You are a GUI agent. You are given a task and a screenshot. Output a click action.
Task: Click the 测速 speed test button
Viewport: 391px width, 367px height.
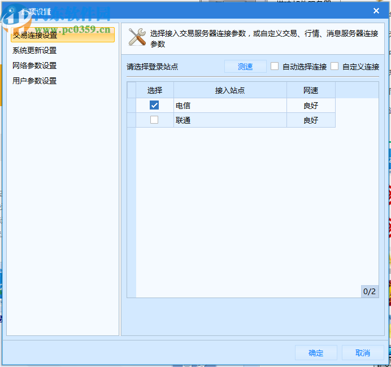245,67
